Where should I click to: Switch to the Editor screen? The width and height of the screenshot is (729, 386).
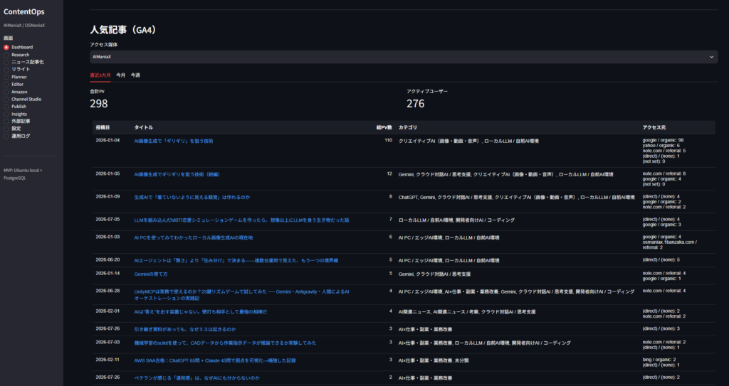tap(14, 85)
